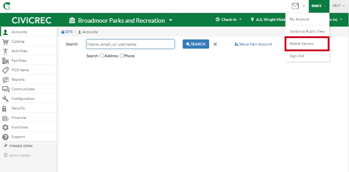Click the pin icon beside Pinned Open
This screenshot has width=349, height=172.
pyautogui.click(x=6, y=146)
